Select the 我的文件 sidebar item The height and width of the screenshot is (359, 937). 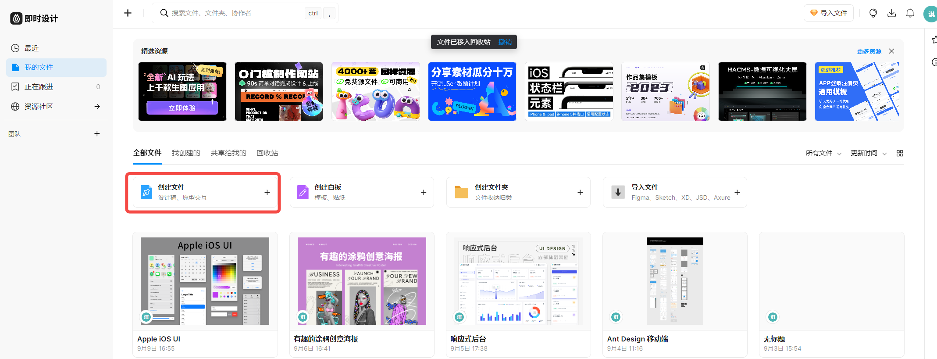[56, 67]
